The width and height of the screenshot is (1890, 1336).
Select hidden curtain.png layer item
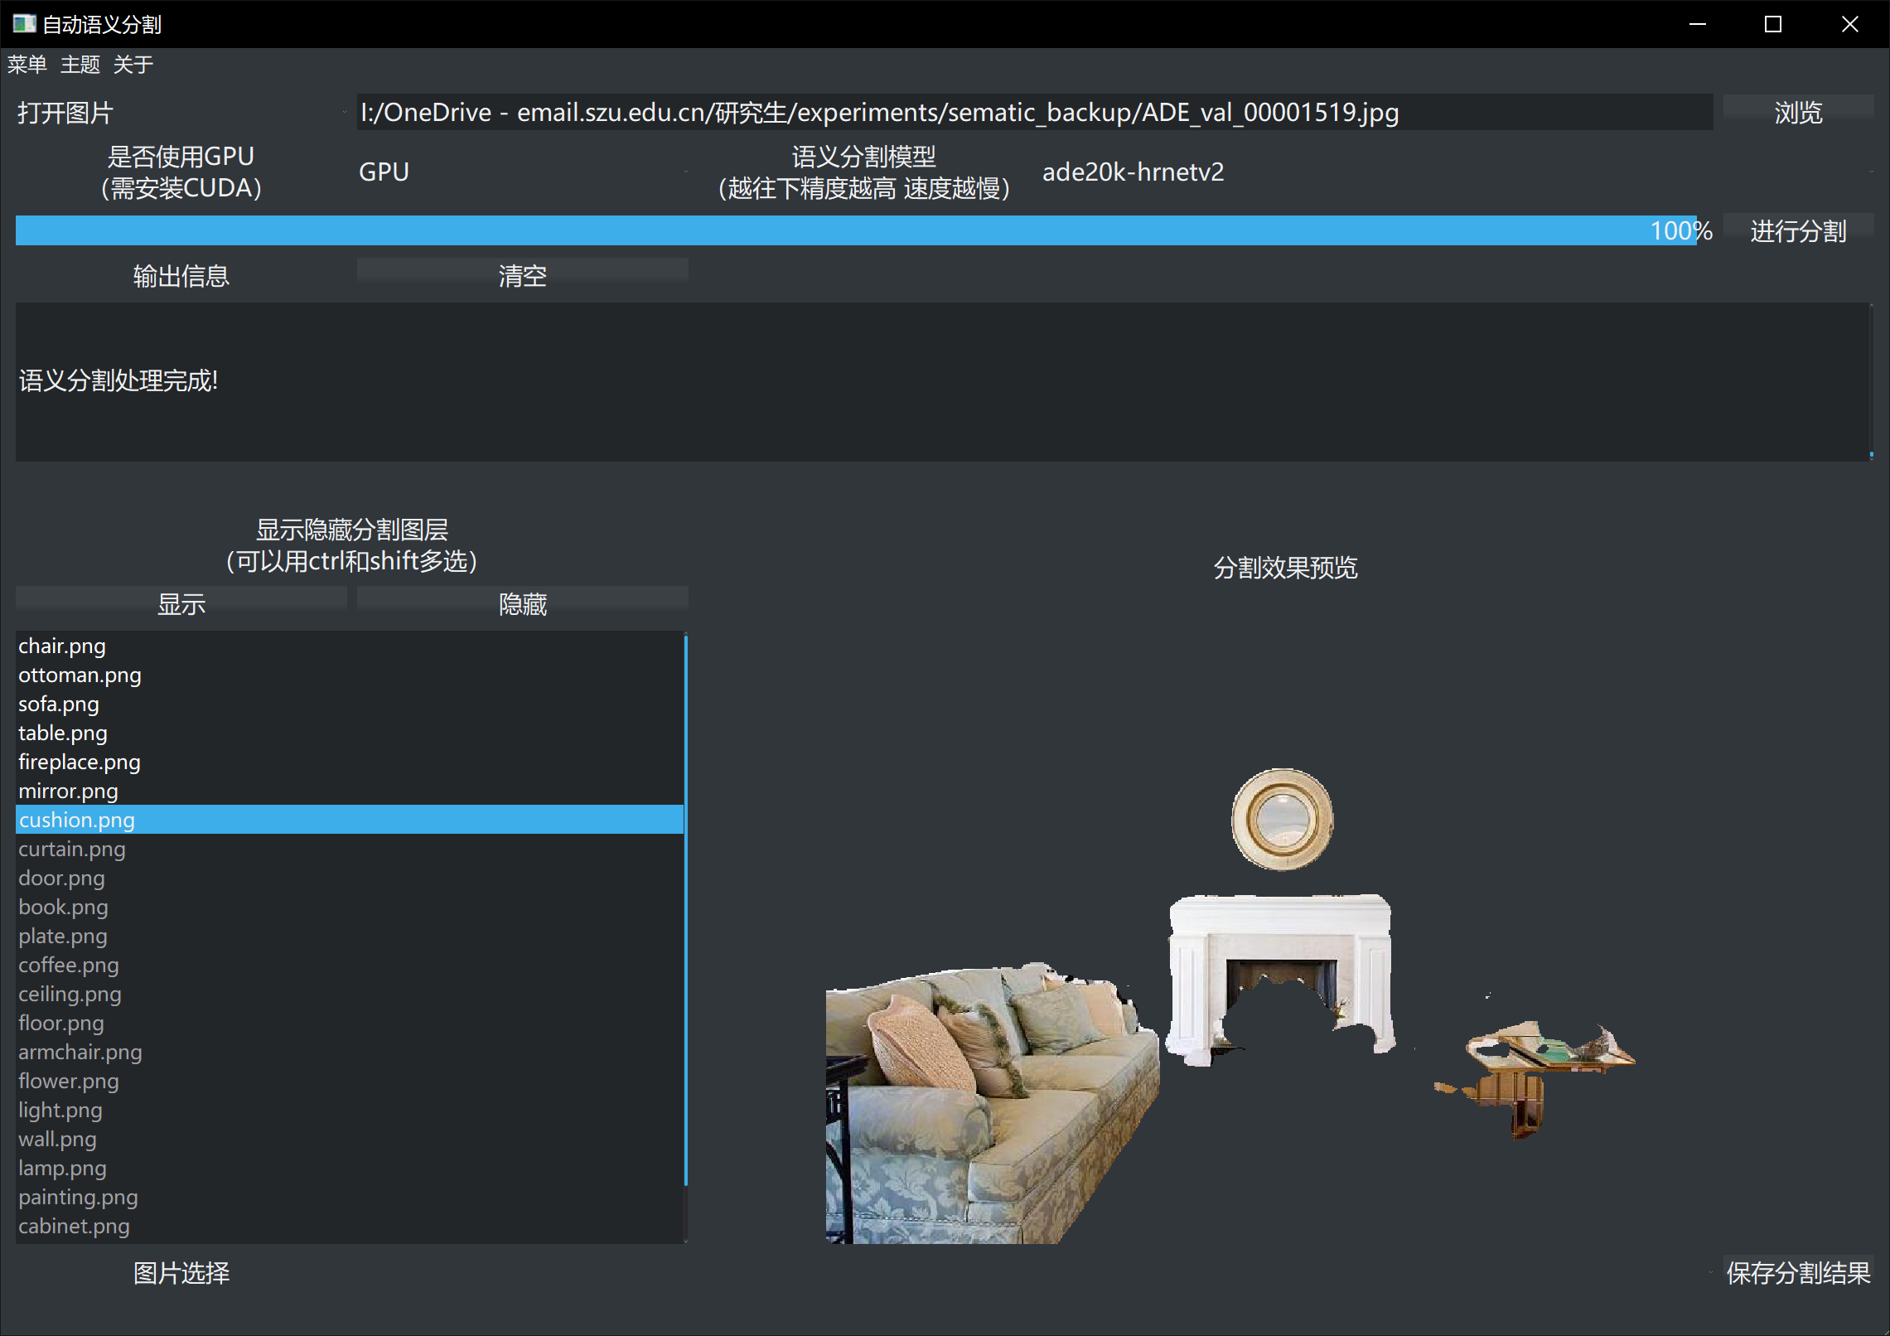[x=72, y=849]
